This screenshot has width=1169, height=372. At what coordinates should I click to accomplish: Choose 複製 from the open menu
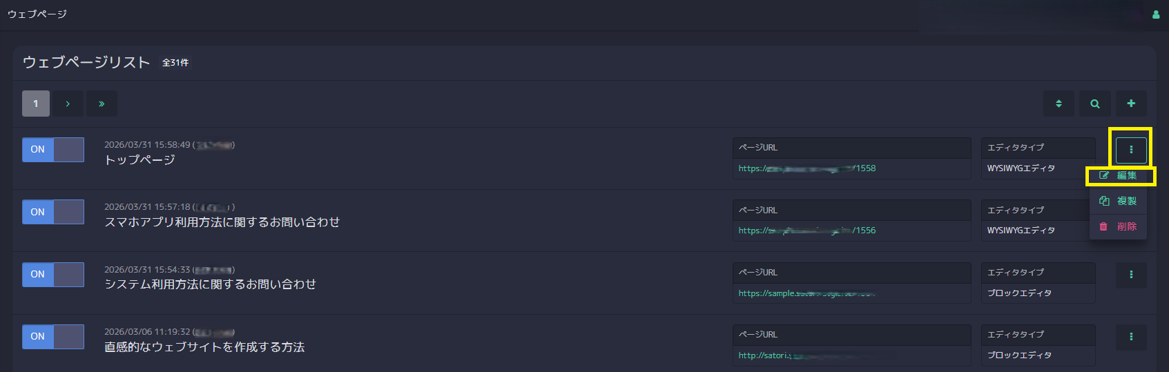1119,201
